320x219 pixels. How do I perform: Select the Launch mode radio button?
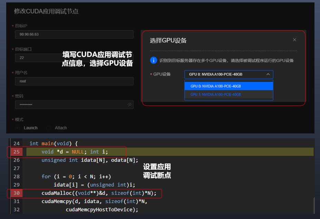click(x=18, y=128)
